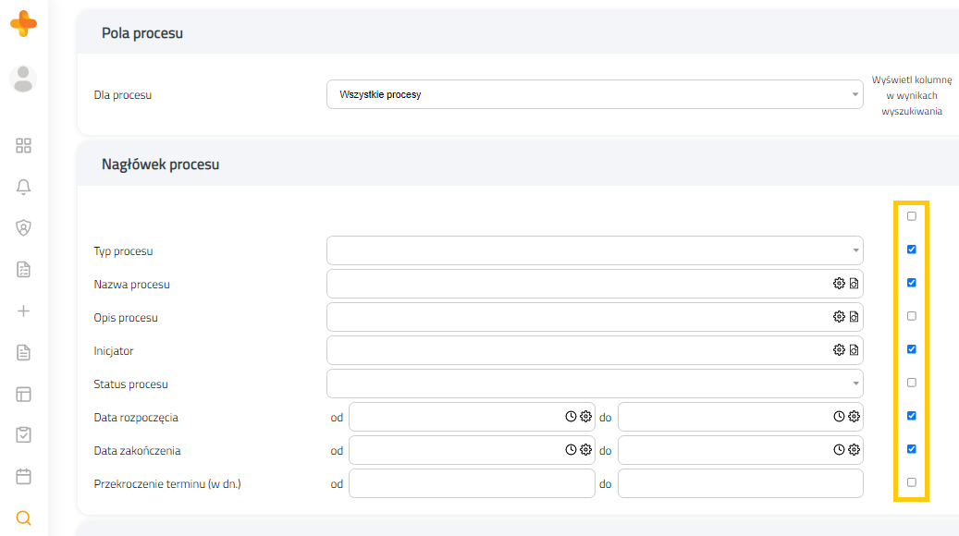
Task: Click the gear icon in Nazwa procesu field
Action: point(839,284)
